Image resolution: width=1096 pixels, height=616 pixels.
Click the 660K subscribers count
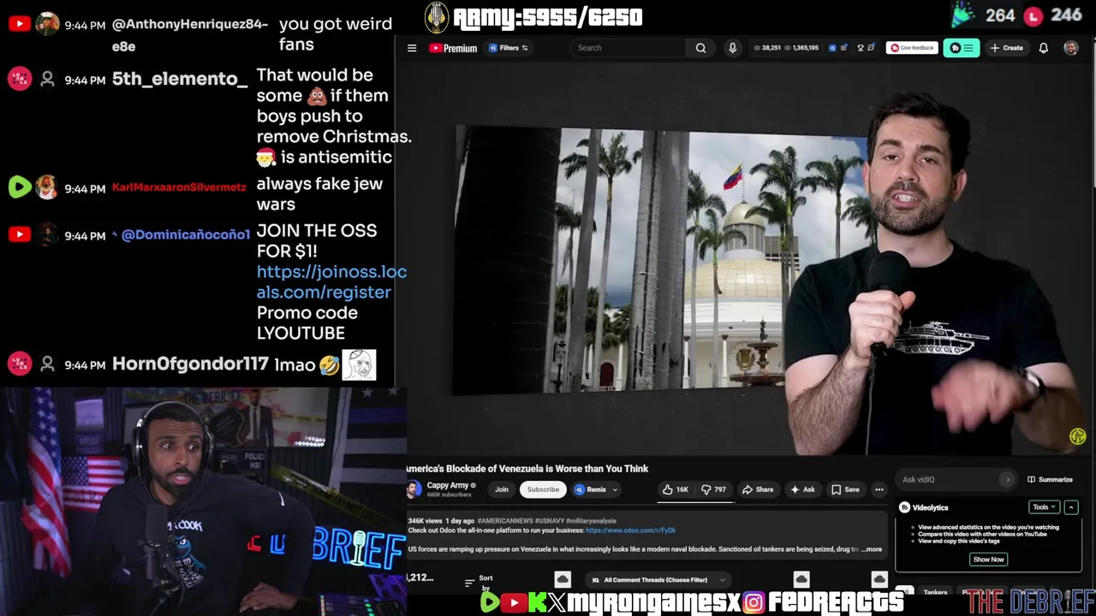(x=450, y=495)
